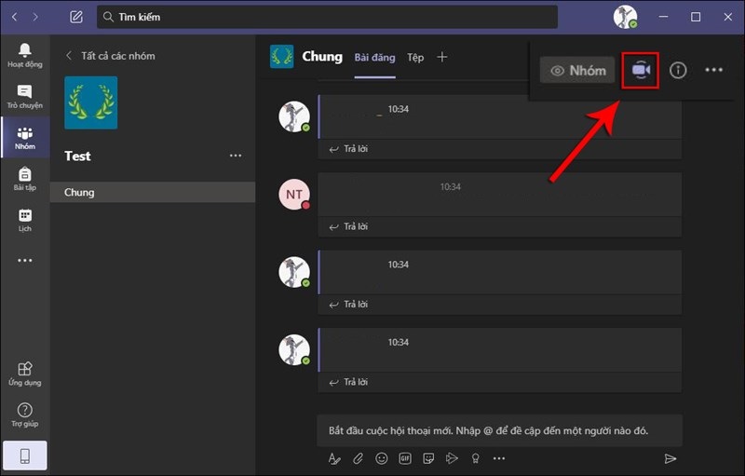
Task: Start a meeting with the video camera icon
Action: pos(640,71)
